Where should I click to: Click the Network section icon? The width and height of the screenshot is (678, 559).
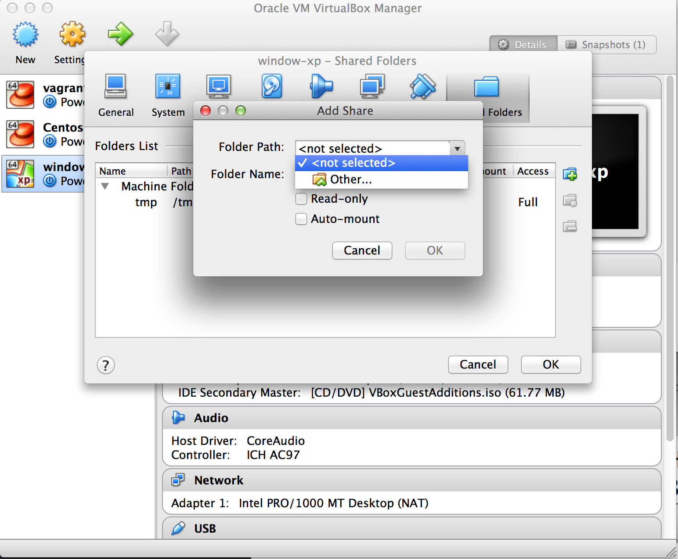(178, 480)
